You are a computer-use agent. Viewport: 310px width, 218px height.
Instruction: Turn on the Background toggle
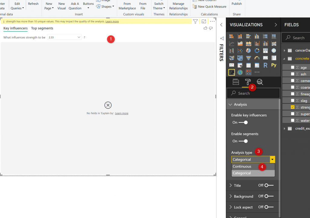[x=269, y=196]
